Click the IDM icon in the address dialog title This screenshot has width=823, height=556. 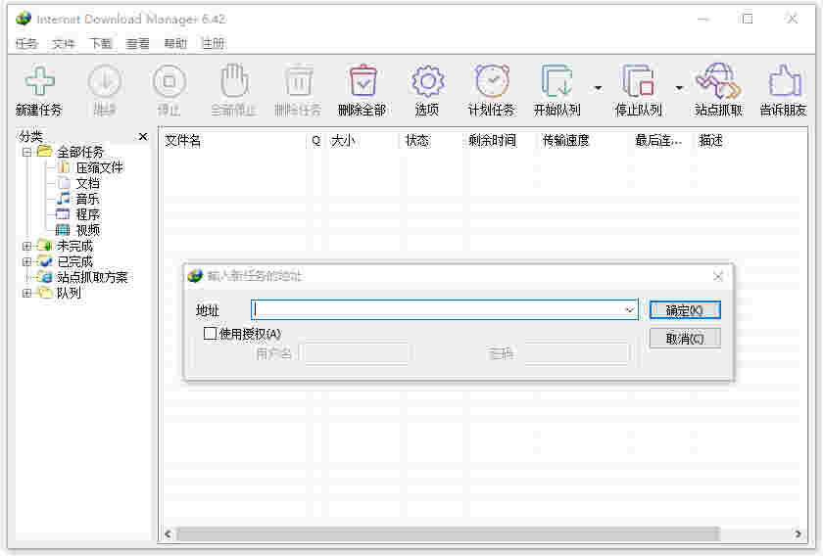tap(195, 276)
